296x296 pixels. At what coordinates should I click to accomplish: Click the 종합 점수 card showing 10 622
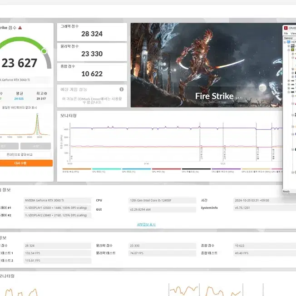click(x=92, y=72)
